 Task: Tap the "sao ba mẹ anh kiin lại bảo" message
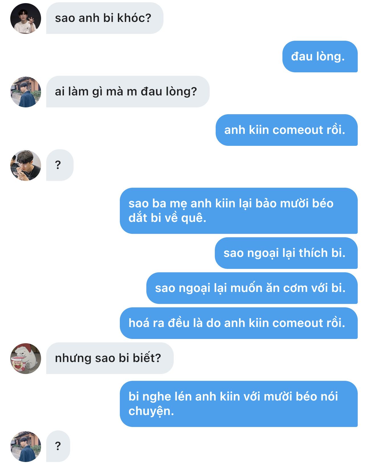pos(238,211)
